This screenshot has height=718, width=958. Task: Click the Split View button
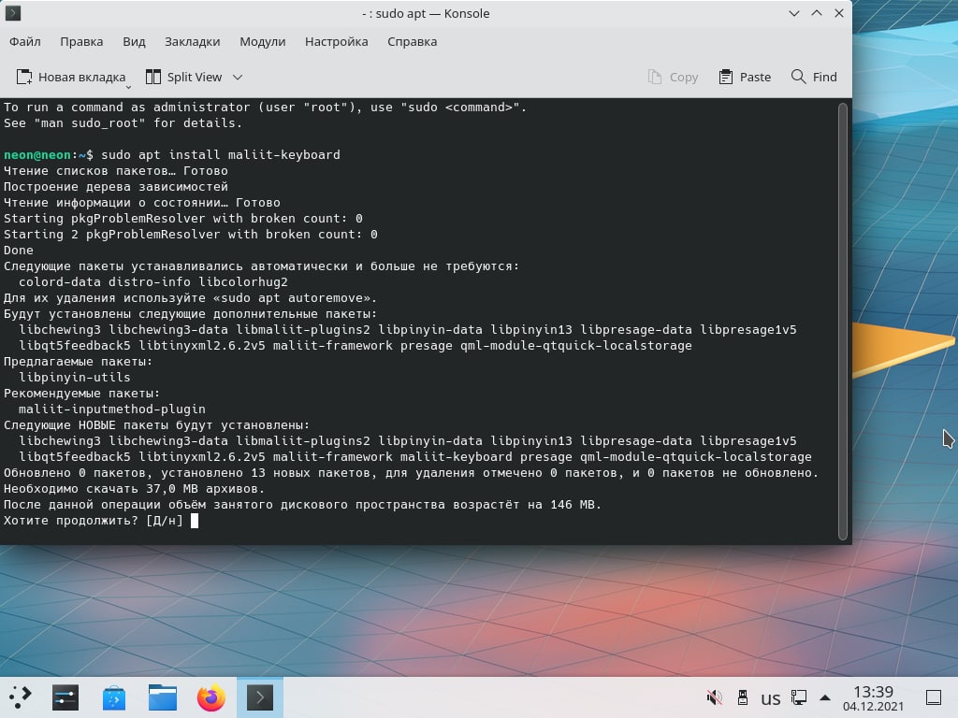click(x=184, y=77)
